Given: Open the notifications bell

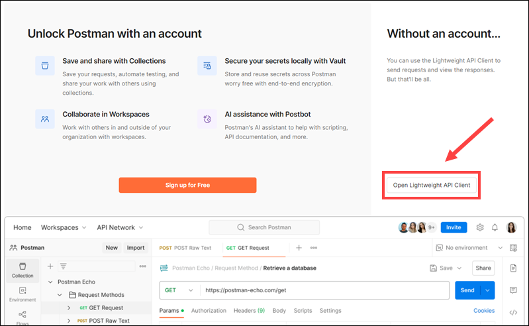Looking at the screenshot, I should pyautogui.click(x=495, y=227).
